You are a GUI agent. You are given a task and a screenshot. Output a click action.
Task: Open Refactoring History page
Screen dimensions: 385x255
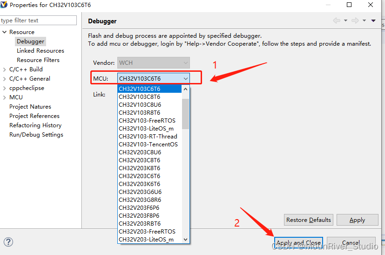[x=35, y=125]
